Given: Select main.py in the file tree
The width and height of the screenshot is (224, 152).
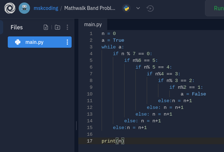Looking at the screenshot, I should click(40, 42).
